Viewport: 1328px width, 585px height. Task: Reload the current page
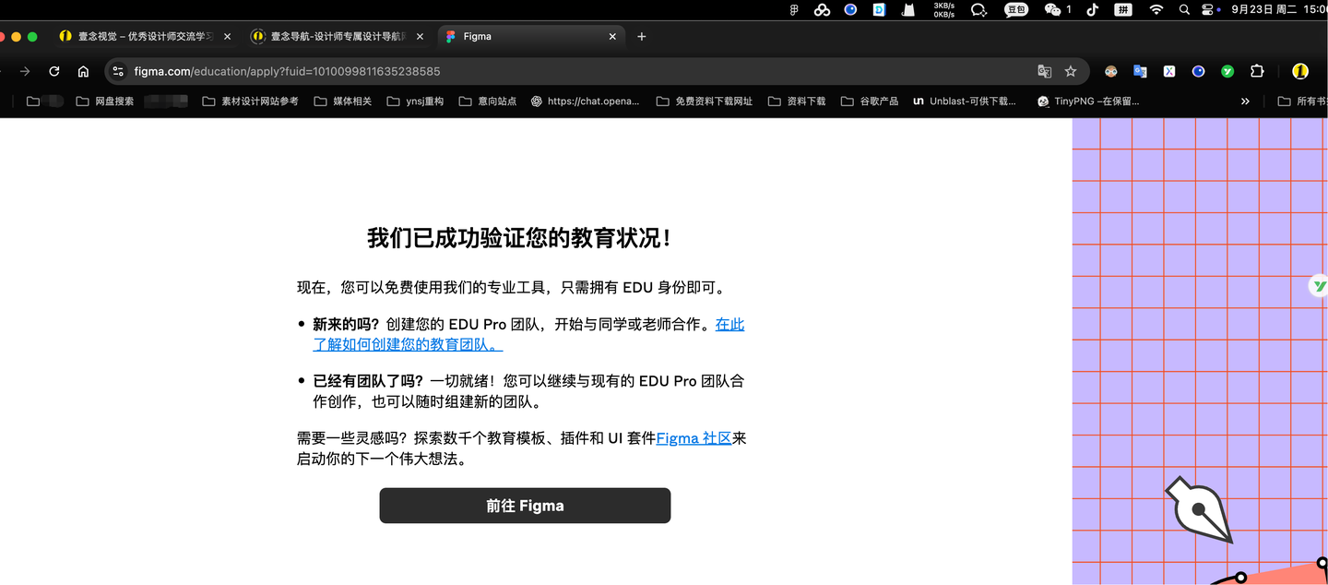54,71
